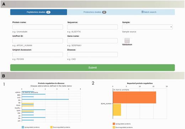185x129 pixels.
Task: Click the green Submit button
Action: (92, 68)
